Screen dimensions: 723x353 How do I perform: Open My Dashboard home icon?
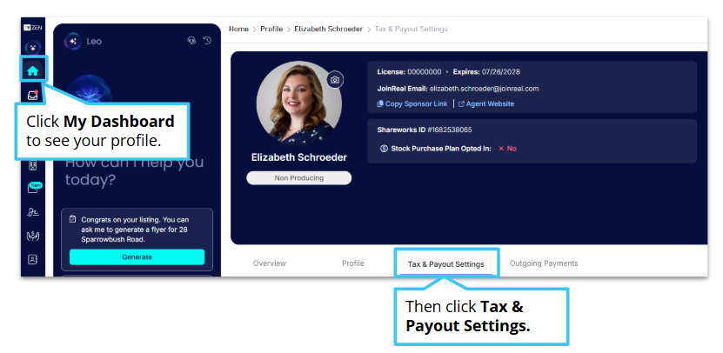tap(33, 70)
